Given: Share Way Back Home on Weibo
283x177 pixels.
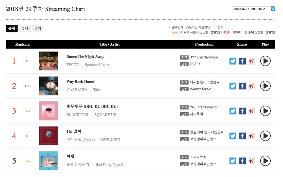Looking at the screenshot, I should coord(251,86).
